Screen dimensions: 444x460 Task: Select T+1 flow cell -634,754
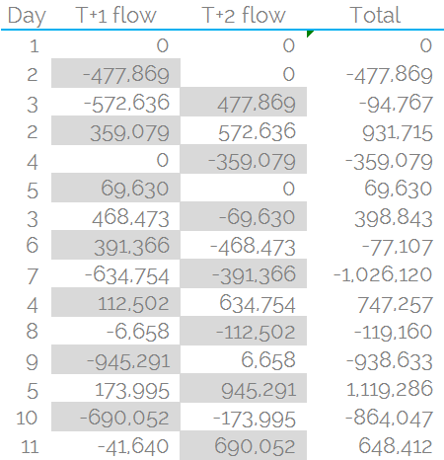pos(115,273)
